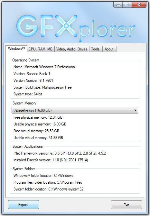
Task: Click the disabled maximize button
Action: click(x=127, y=5)
